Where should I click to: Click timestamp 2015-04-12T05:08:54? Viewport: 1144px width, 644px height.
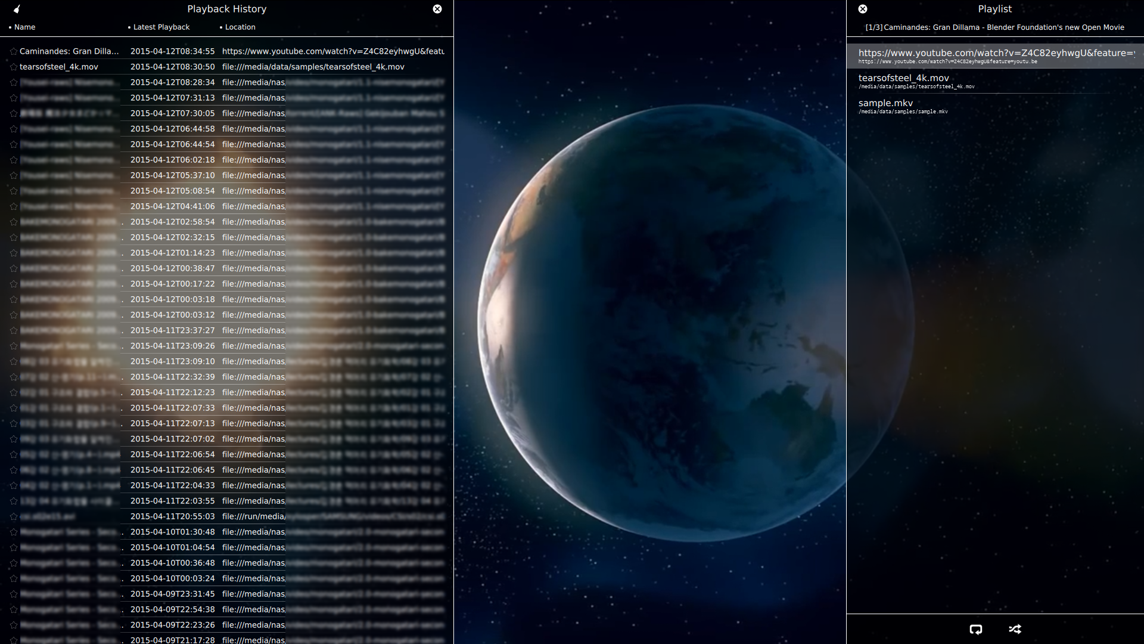click(x=172, y=191)
